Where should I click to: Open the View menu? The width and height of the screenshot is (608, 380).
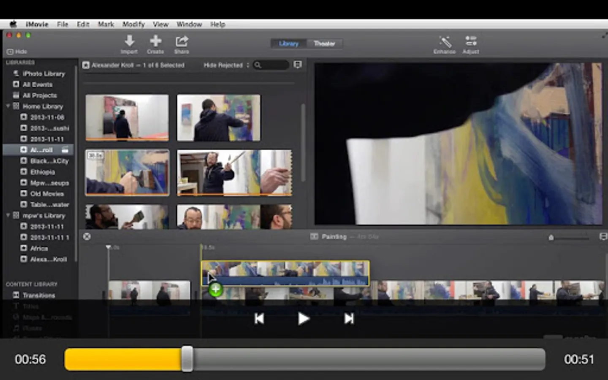pyautogui.click(x=160, y=24)
